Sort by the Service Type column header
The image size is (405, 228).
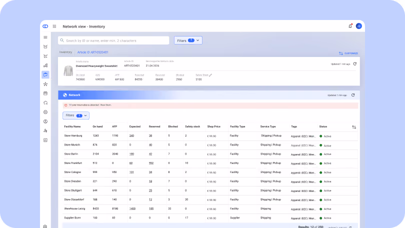tap(268, 126)
